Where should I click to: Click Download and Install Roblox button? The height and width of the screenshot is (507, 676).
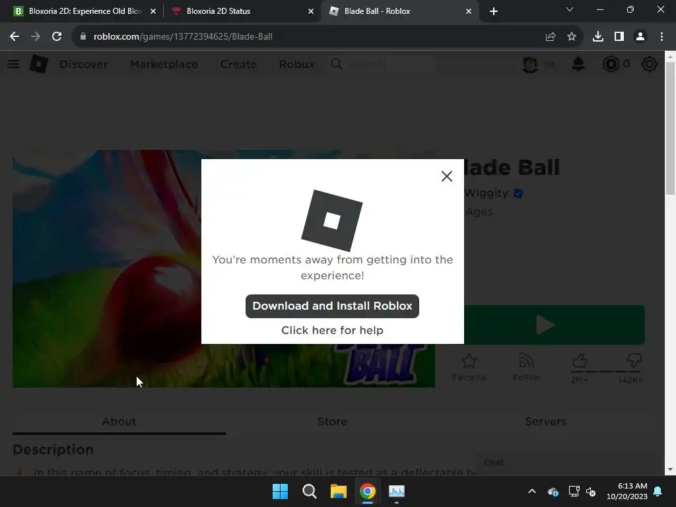tap(332, 306)
